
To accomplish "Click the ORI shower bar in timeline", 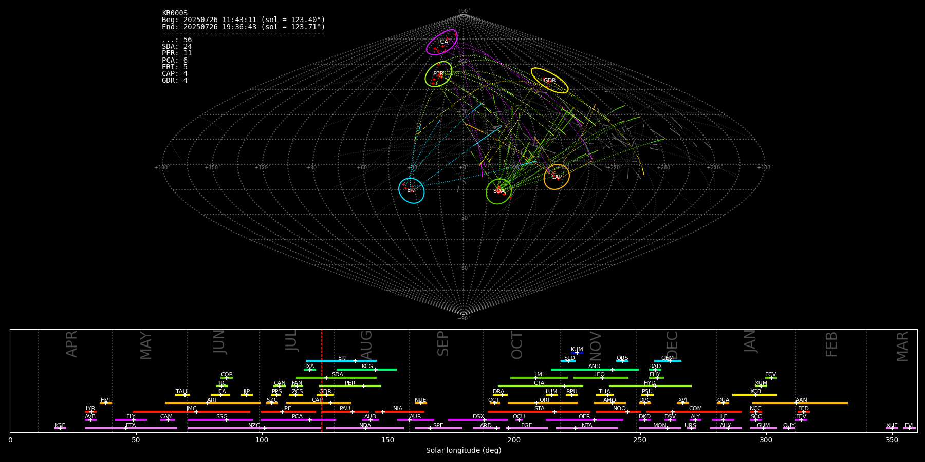I will pos(543,403).
